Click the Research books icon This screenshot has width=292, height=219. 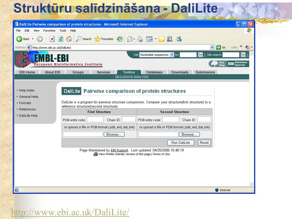[170, 39]
